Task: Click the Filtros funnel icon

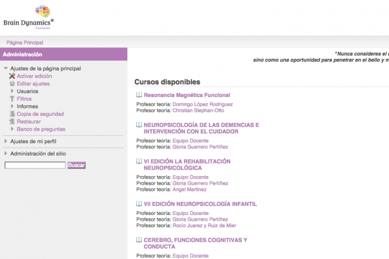Action: click(12, 99)
